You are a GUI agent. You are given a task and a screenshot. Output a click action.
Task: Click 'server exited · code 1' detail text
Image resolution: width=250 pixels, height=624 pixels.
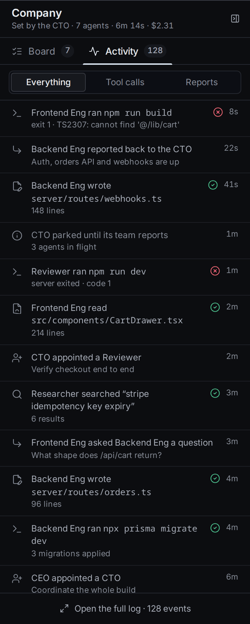71,283
